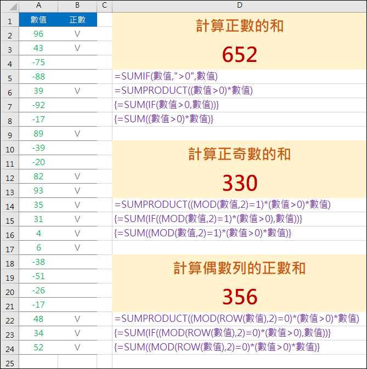Select cell with value 31
The height and width of the screenshot is (369, 367).
point(38,219)
